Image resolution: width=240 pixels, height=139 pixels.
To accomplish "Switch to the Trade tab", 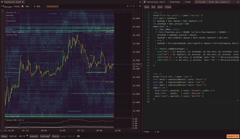I will [188, 2].
